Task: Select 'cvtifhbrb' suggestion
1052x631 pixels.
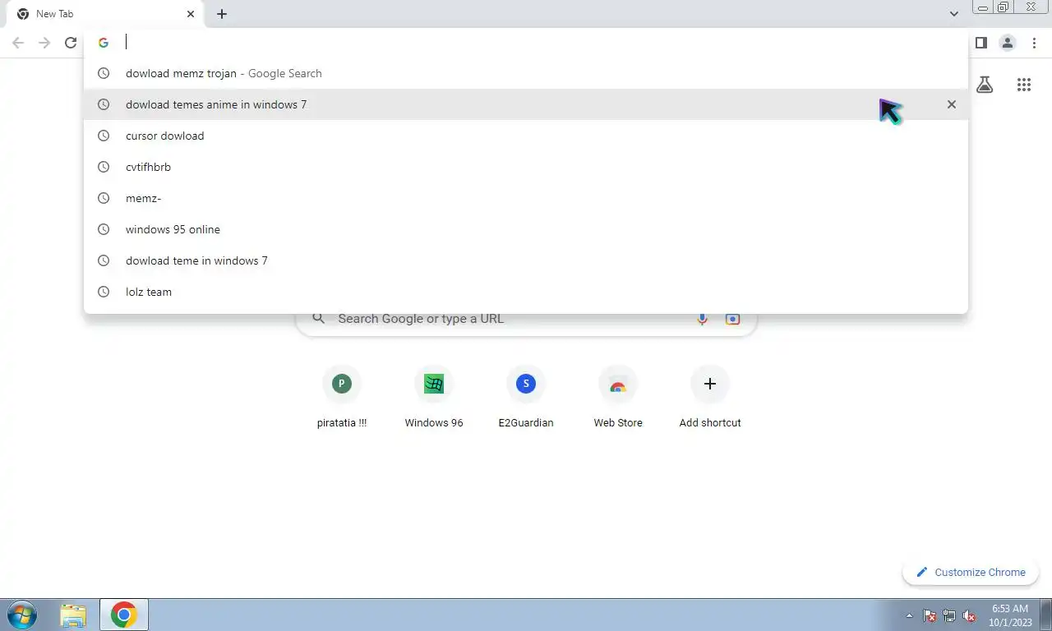Action: pos(526,167)
